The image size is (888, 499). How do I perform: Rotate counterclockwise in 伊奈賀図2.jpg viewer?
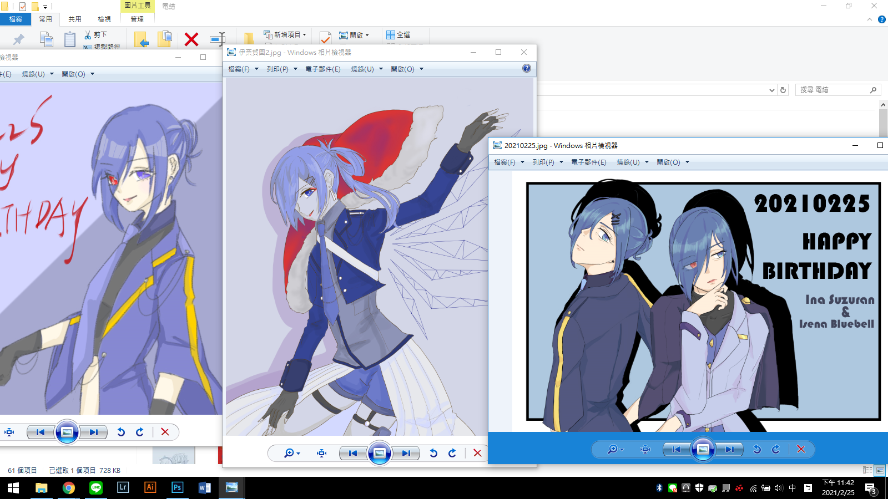[x=433, y=453]
